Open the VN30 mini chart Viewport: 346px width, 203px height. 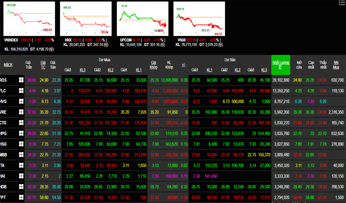point(199,19)
